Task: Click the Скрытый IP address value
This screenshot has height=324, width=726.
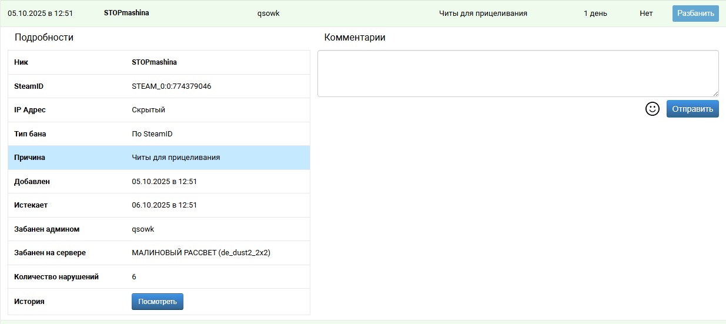Action: point(148,110)
